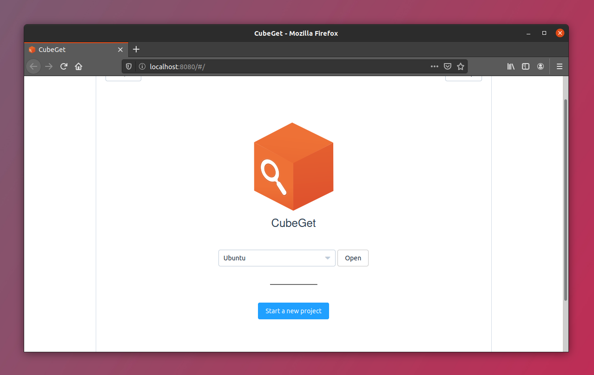Open the Library history and bookmarks icon

pyautogui.click(x=511, y=66)
